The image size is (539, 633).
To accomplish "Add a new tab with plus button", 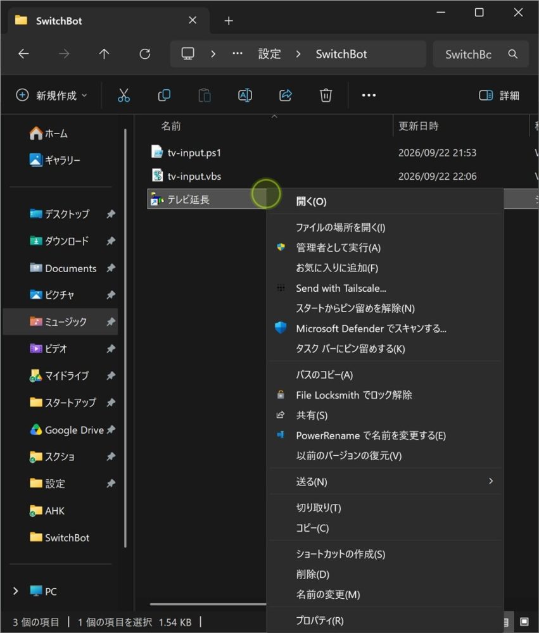I will pyautogui.click(x=229, y=21).
